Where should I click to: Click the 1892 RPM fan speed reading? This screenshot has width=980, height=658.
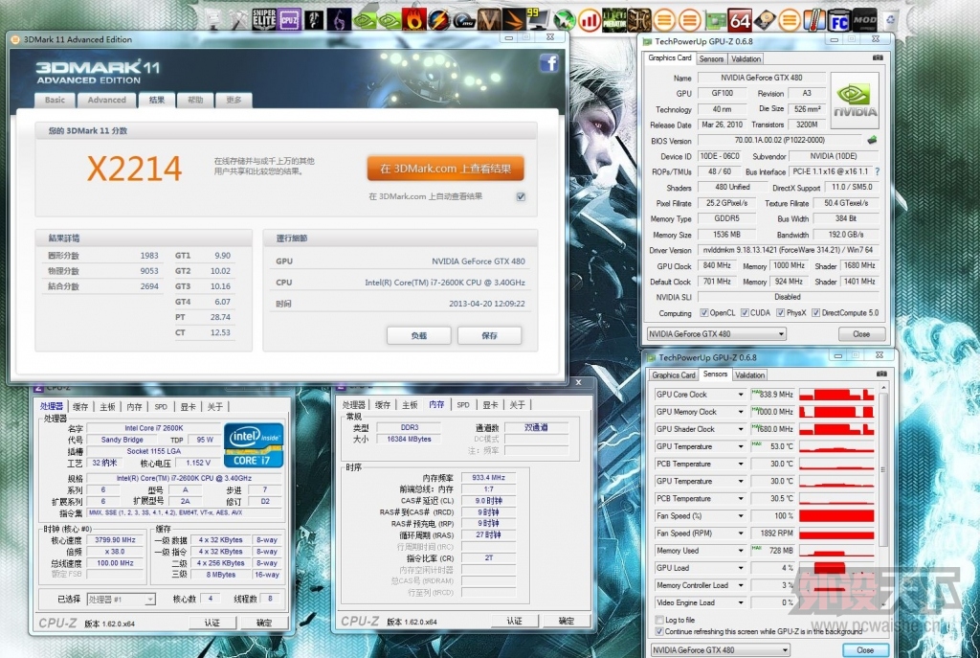pos(772,533)
